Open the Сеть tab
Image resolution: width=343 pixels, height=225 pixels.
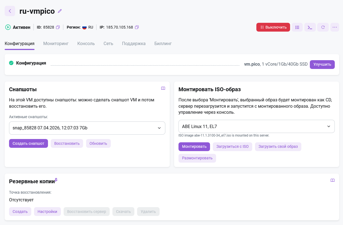pos(108,43)
